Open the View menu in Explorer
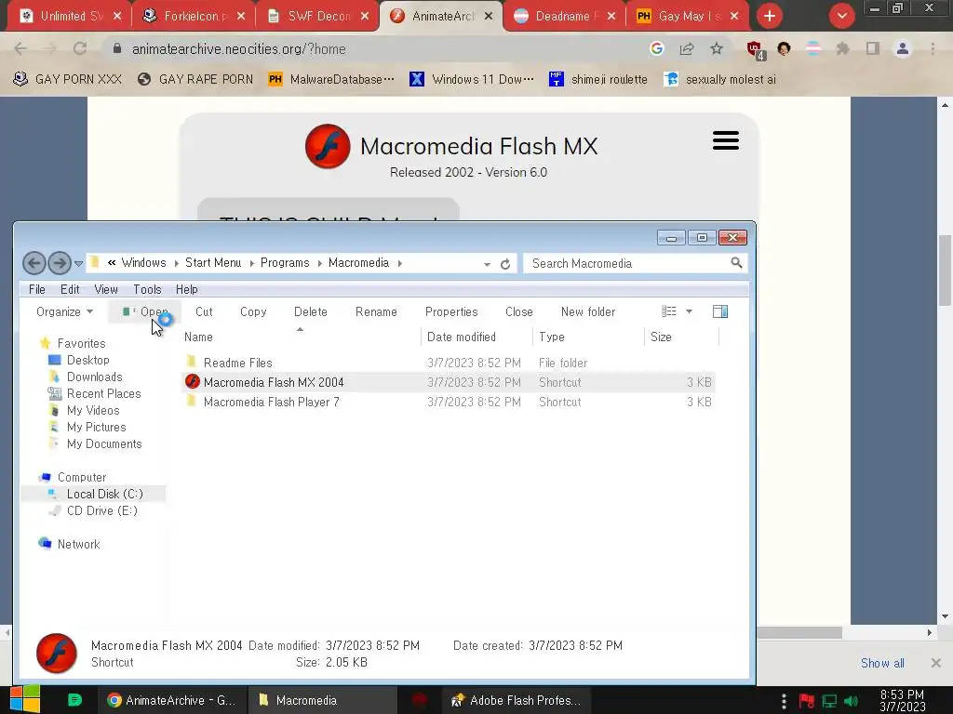The image size is (953, 714). (x=106, y=290)
